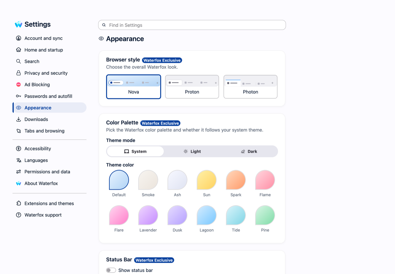Open Waterfox support link

click(49, 215)
